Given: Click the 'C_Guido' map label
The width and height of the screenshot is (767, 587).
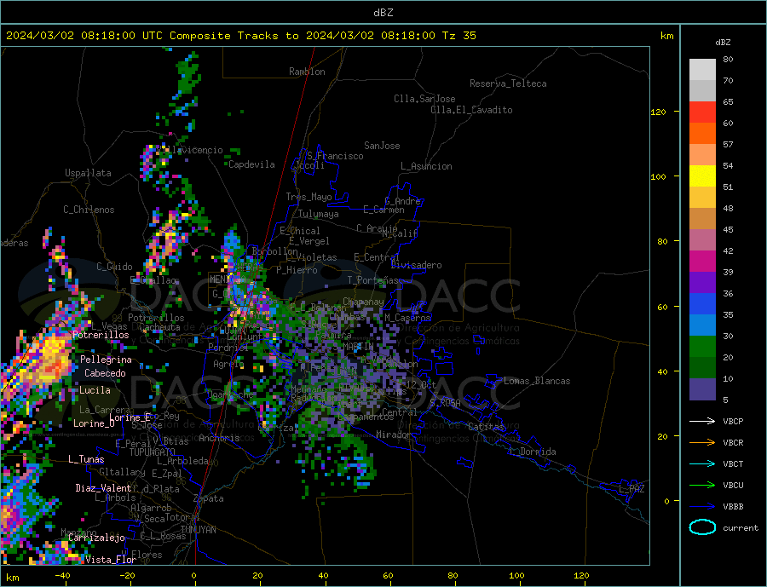Looking at the screenshot, I should [114, 267].
